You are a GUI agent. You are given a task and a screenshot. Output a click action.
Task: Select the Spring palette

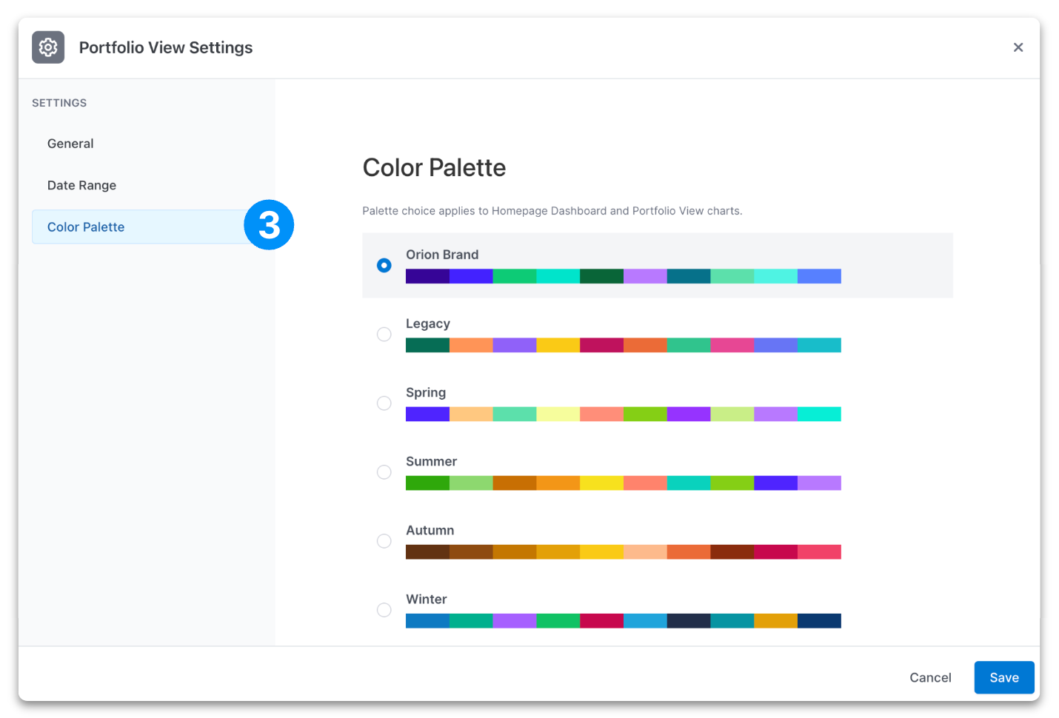point(384,403)
